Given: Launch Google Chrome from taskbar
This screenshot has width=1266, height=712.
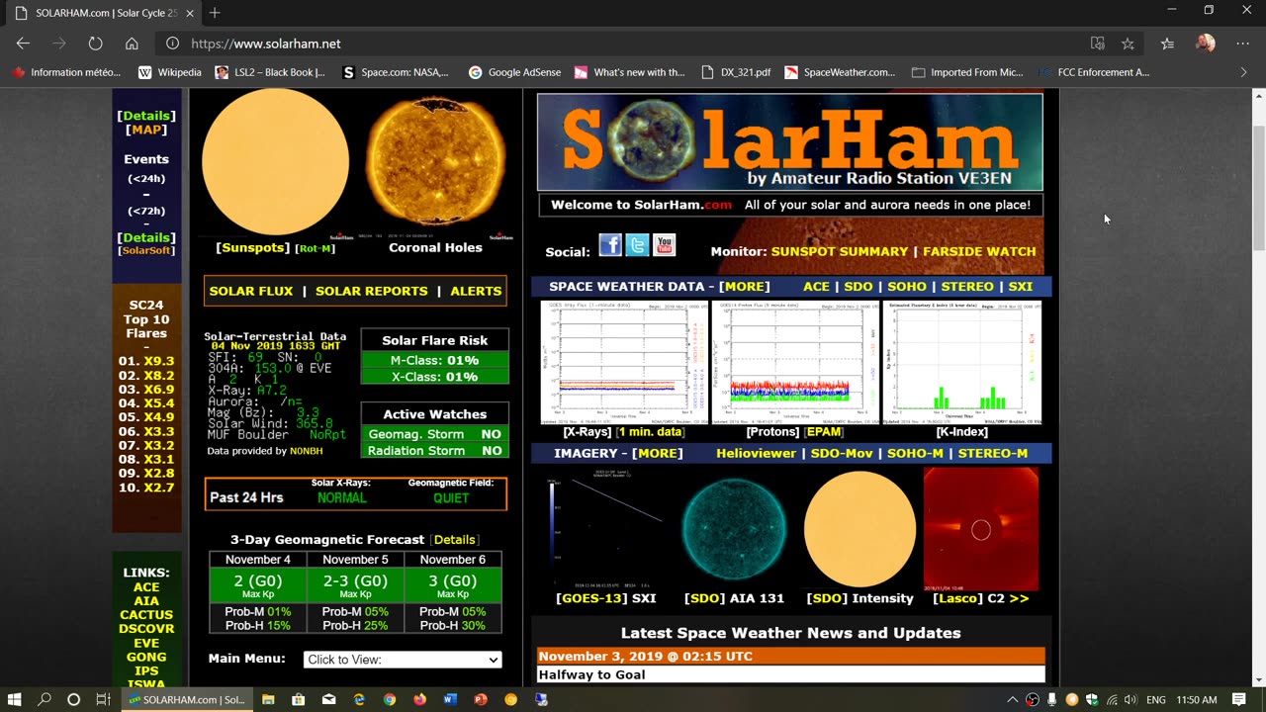Looking at the screenshot, I should click(390, 699).
